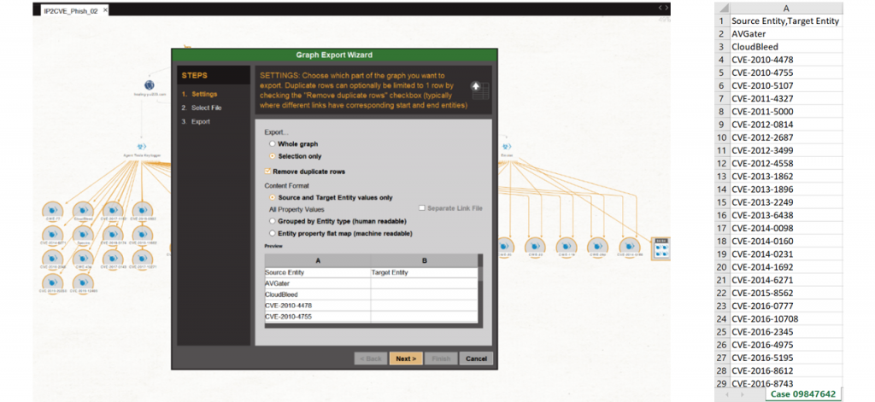
Task: Choose Entity property flat map format
Action: (x=272, y=232)
